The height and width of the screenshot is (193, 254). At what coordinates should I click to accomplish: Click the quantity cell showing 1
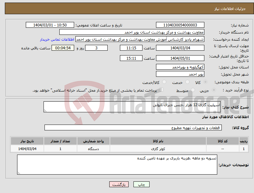pos(60,149)
